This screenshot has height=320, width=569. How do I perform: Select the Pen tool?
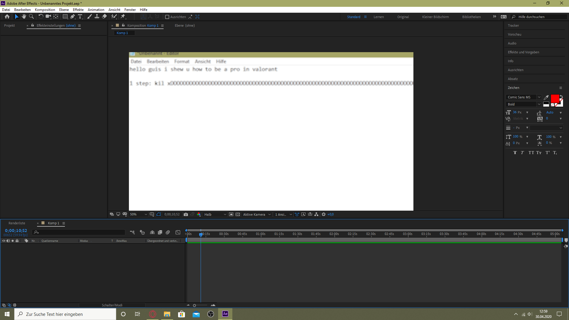[x=73, y=17]
